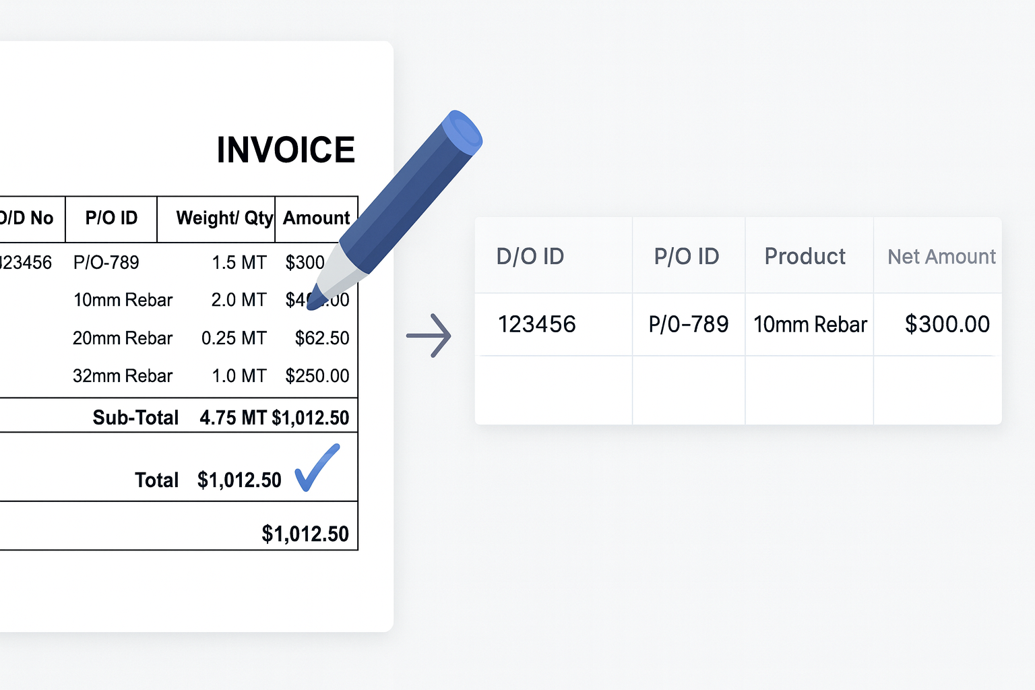Click the Total label
1035x690 pixels.
click(156, 480)
